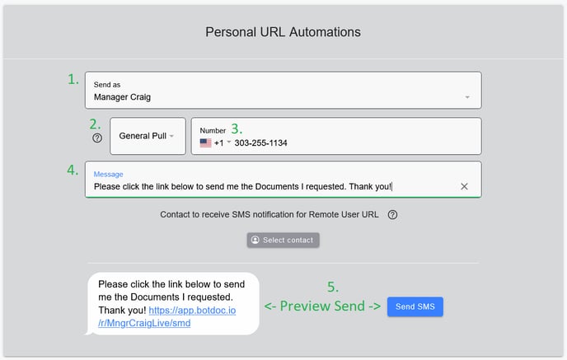
Task: Open the +1 country code selector arrow
Action: pyautogui.click(x=229, y=143)
